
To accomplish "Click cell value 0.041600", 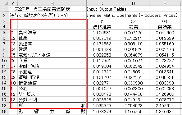I will point(165,33).
